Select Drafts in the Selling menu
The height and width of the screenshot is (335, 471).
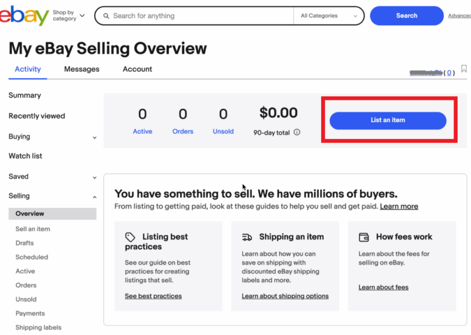coord(25,243)
